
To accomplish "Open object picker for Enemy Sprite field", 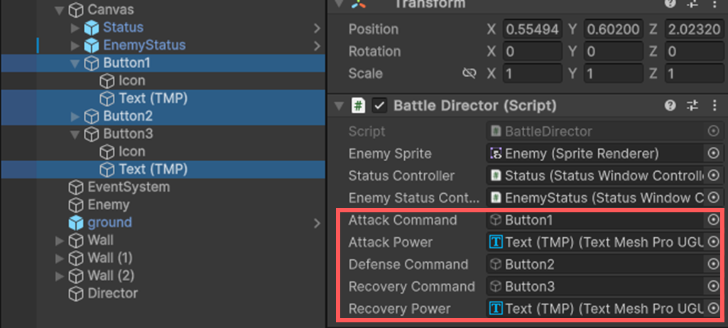I will [x=713, y=153].
